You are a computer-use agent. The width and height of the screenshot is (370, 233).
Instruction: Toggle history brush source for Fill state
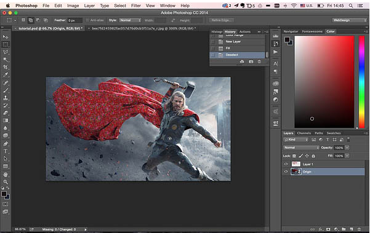point(213,49)
